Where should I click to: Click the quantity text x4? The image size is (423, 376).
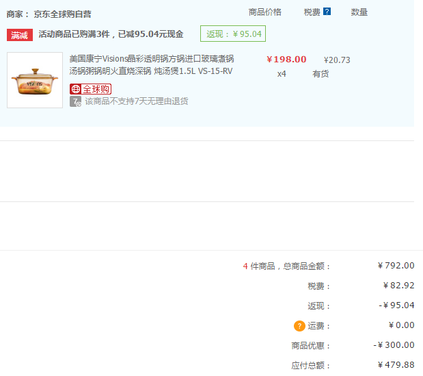pyautogui.click(x=282, y=74)
